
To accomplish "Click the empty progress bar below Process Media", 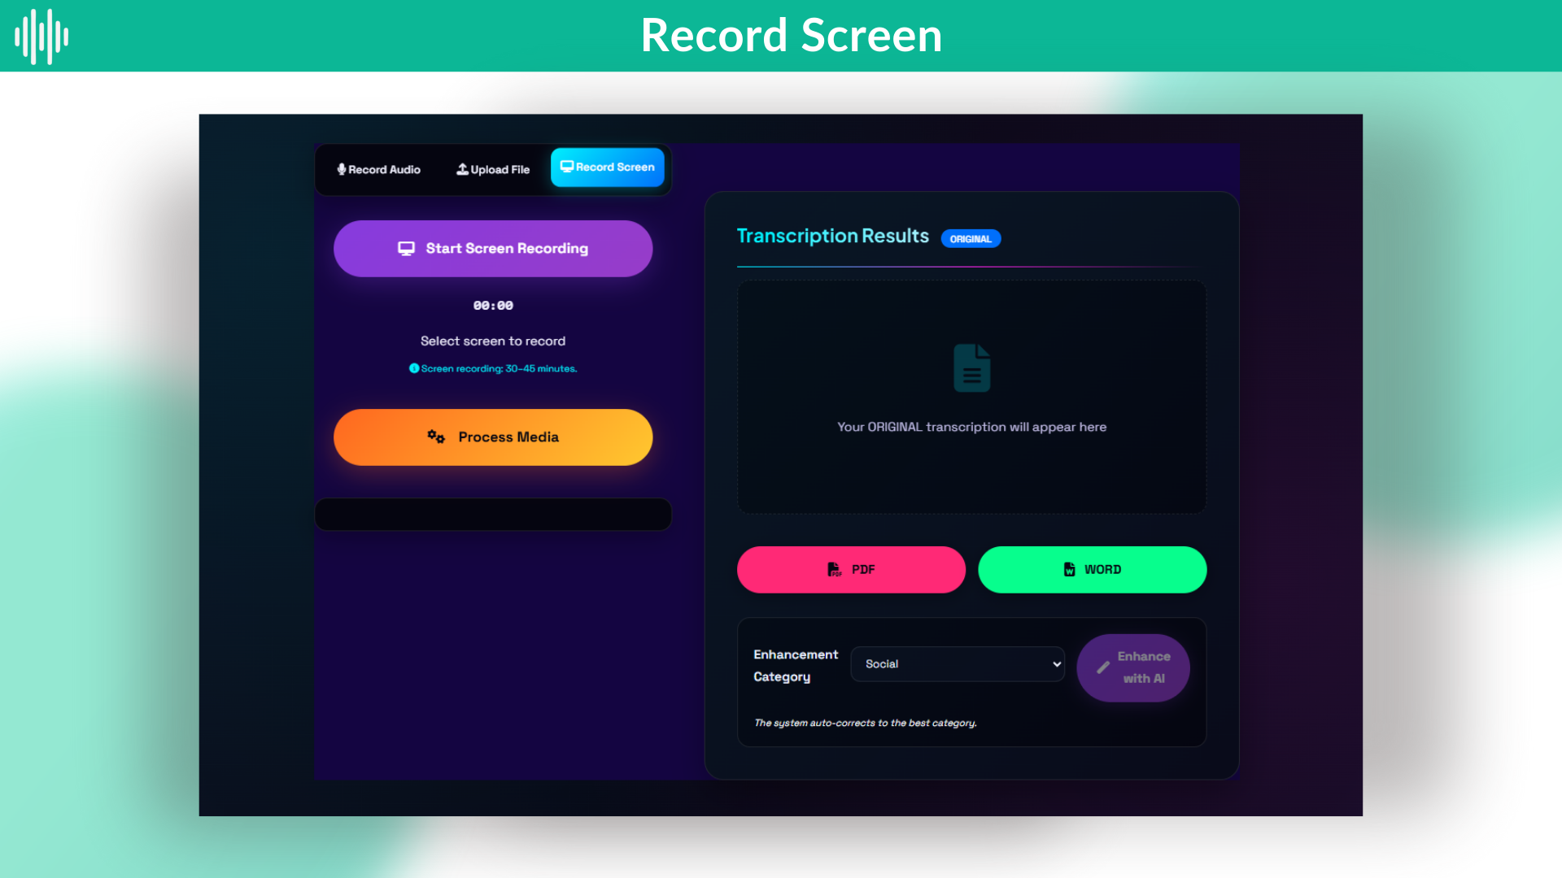I will tap(493, 515).
